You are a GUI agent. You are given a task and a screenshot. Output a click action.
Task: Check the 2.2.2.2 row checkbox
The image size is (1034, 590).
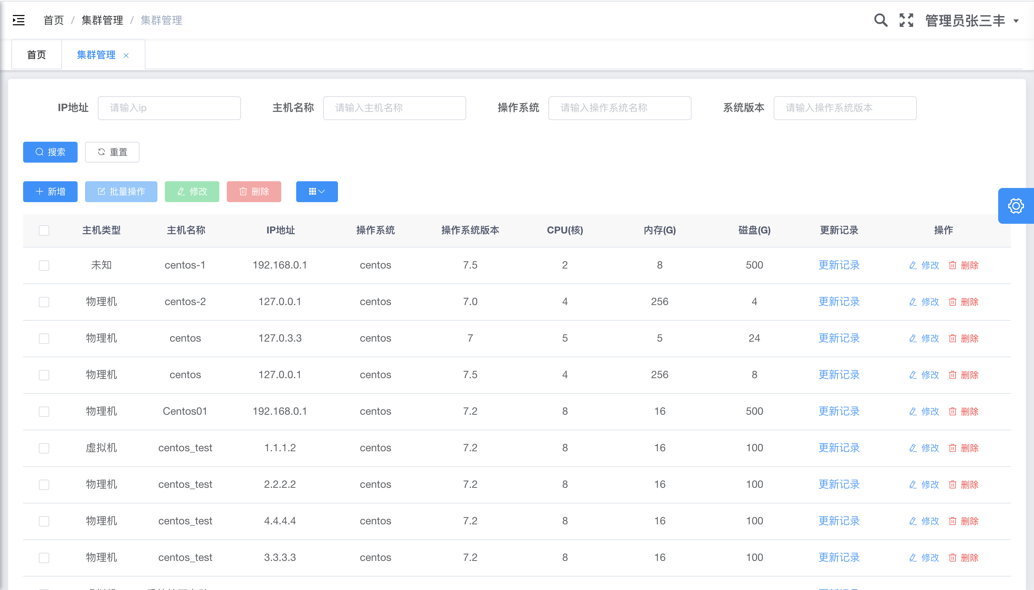click(x=44, y=485)
